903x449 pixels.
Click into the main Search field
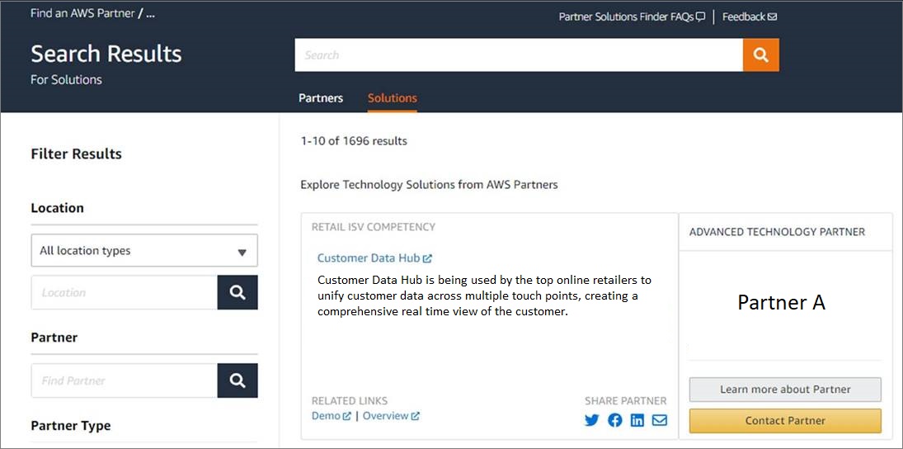pyautogui.click(x=519, y=55)
